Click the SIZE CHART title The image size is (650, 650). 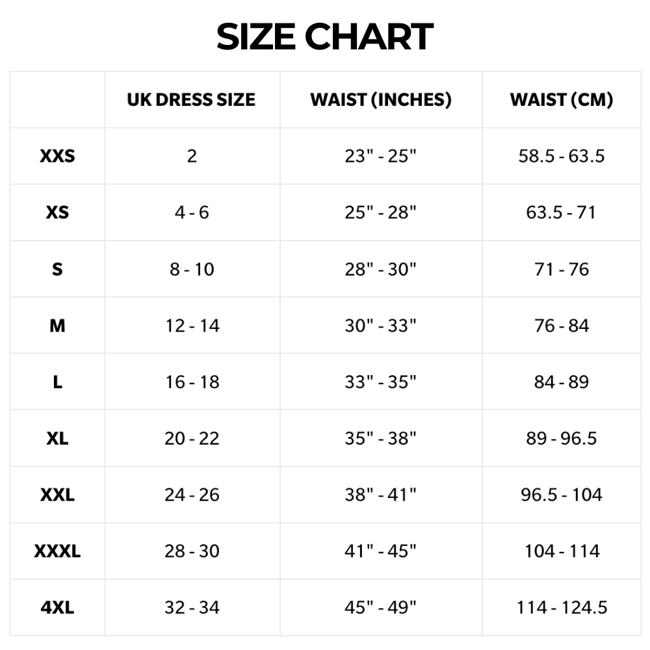point(325,36)
